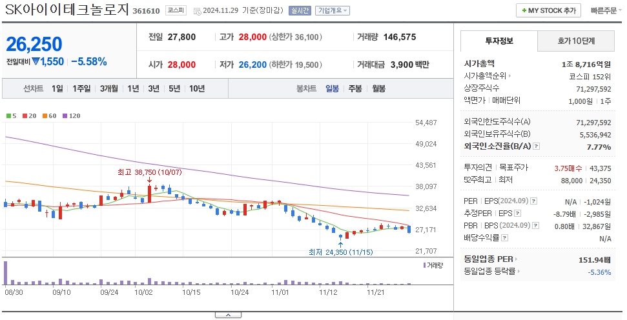
Task: Select the 일봉 candle chart
Action: coord(333,88)
